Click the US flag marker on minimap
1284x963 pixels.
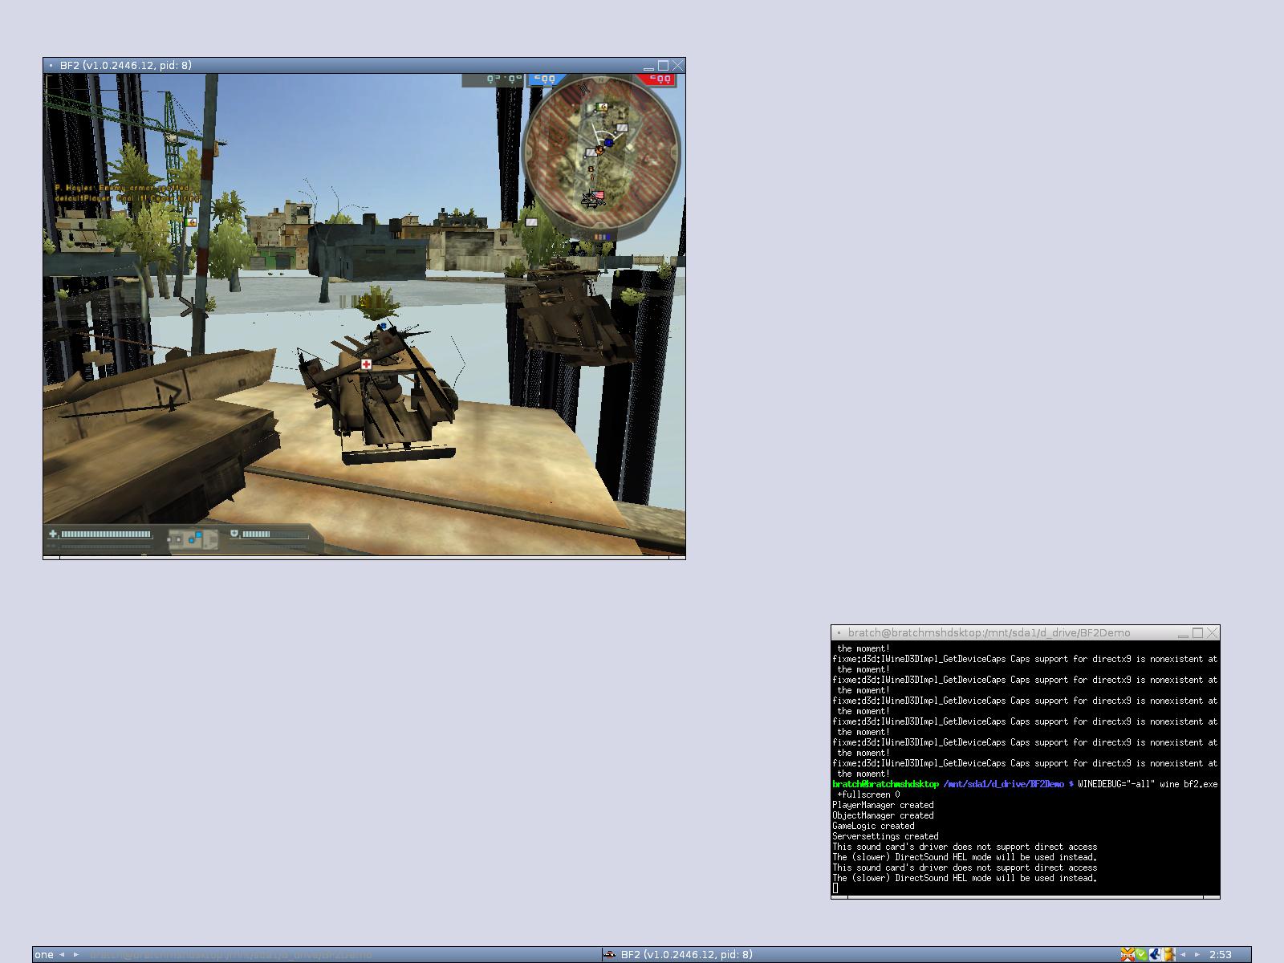598,195
